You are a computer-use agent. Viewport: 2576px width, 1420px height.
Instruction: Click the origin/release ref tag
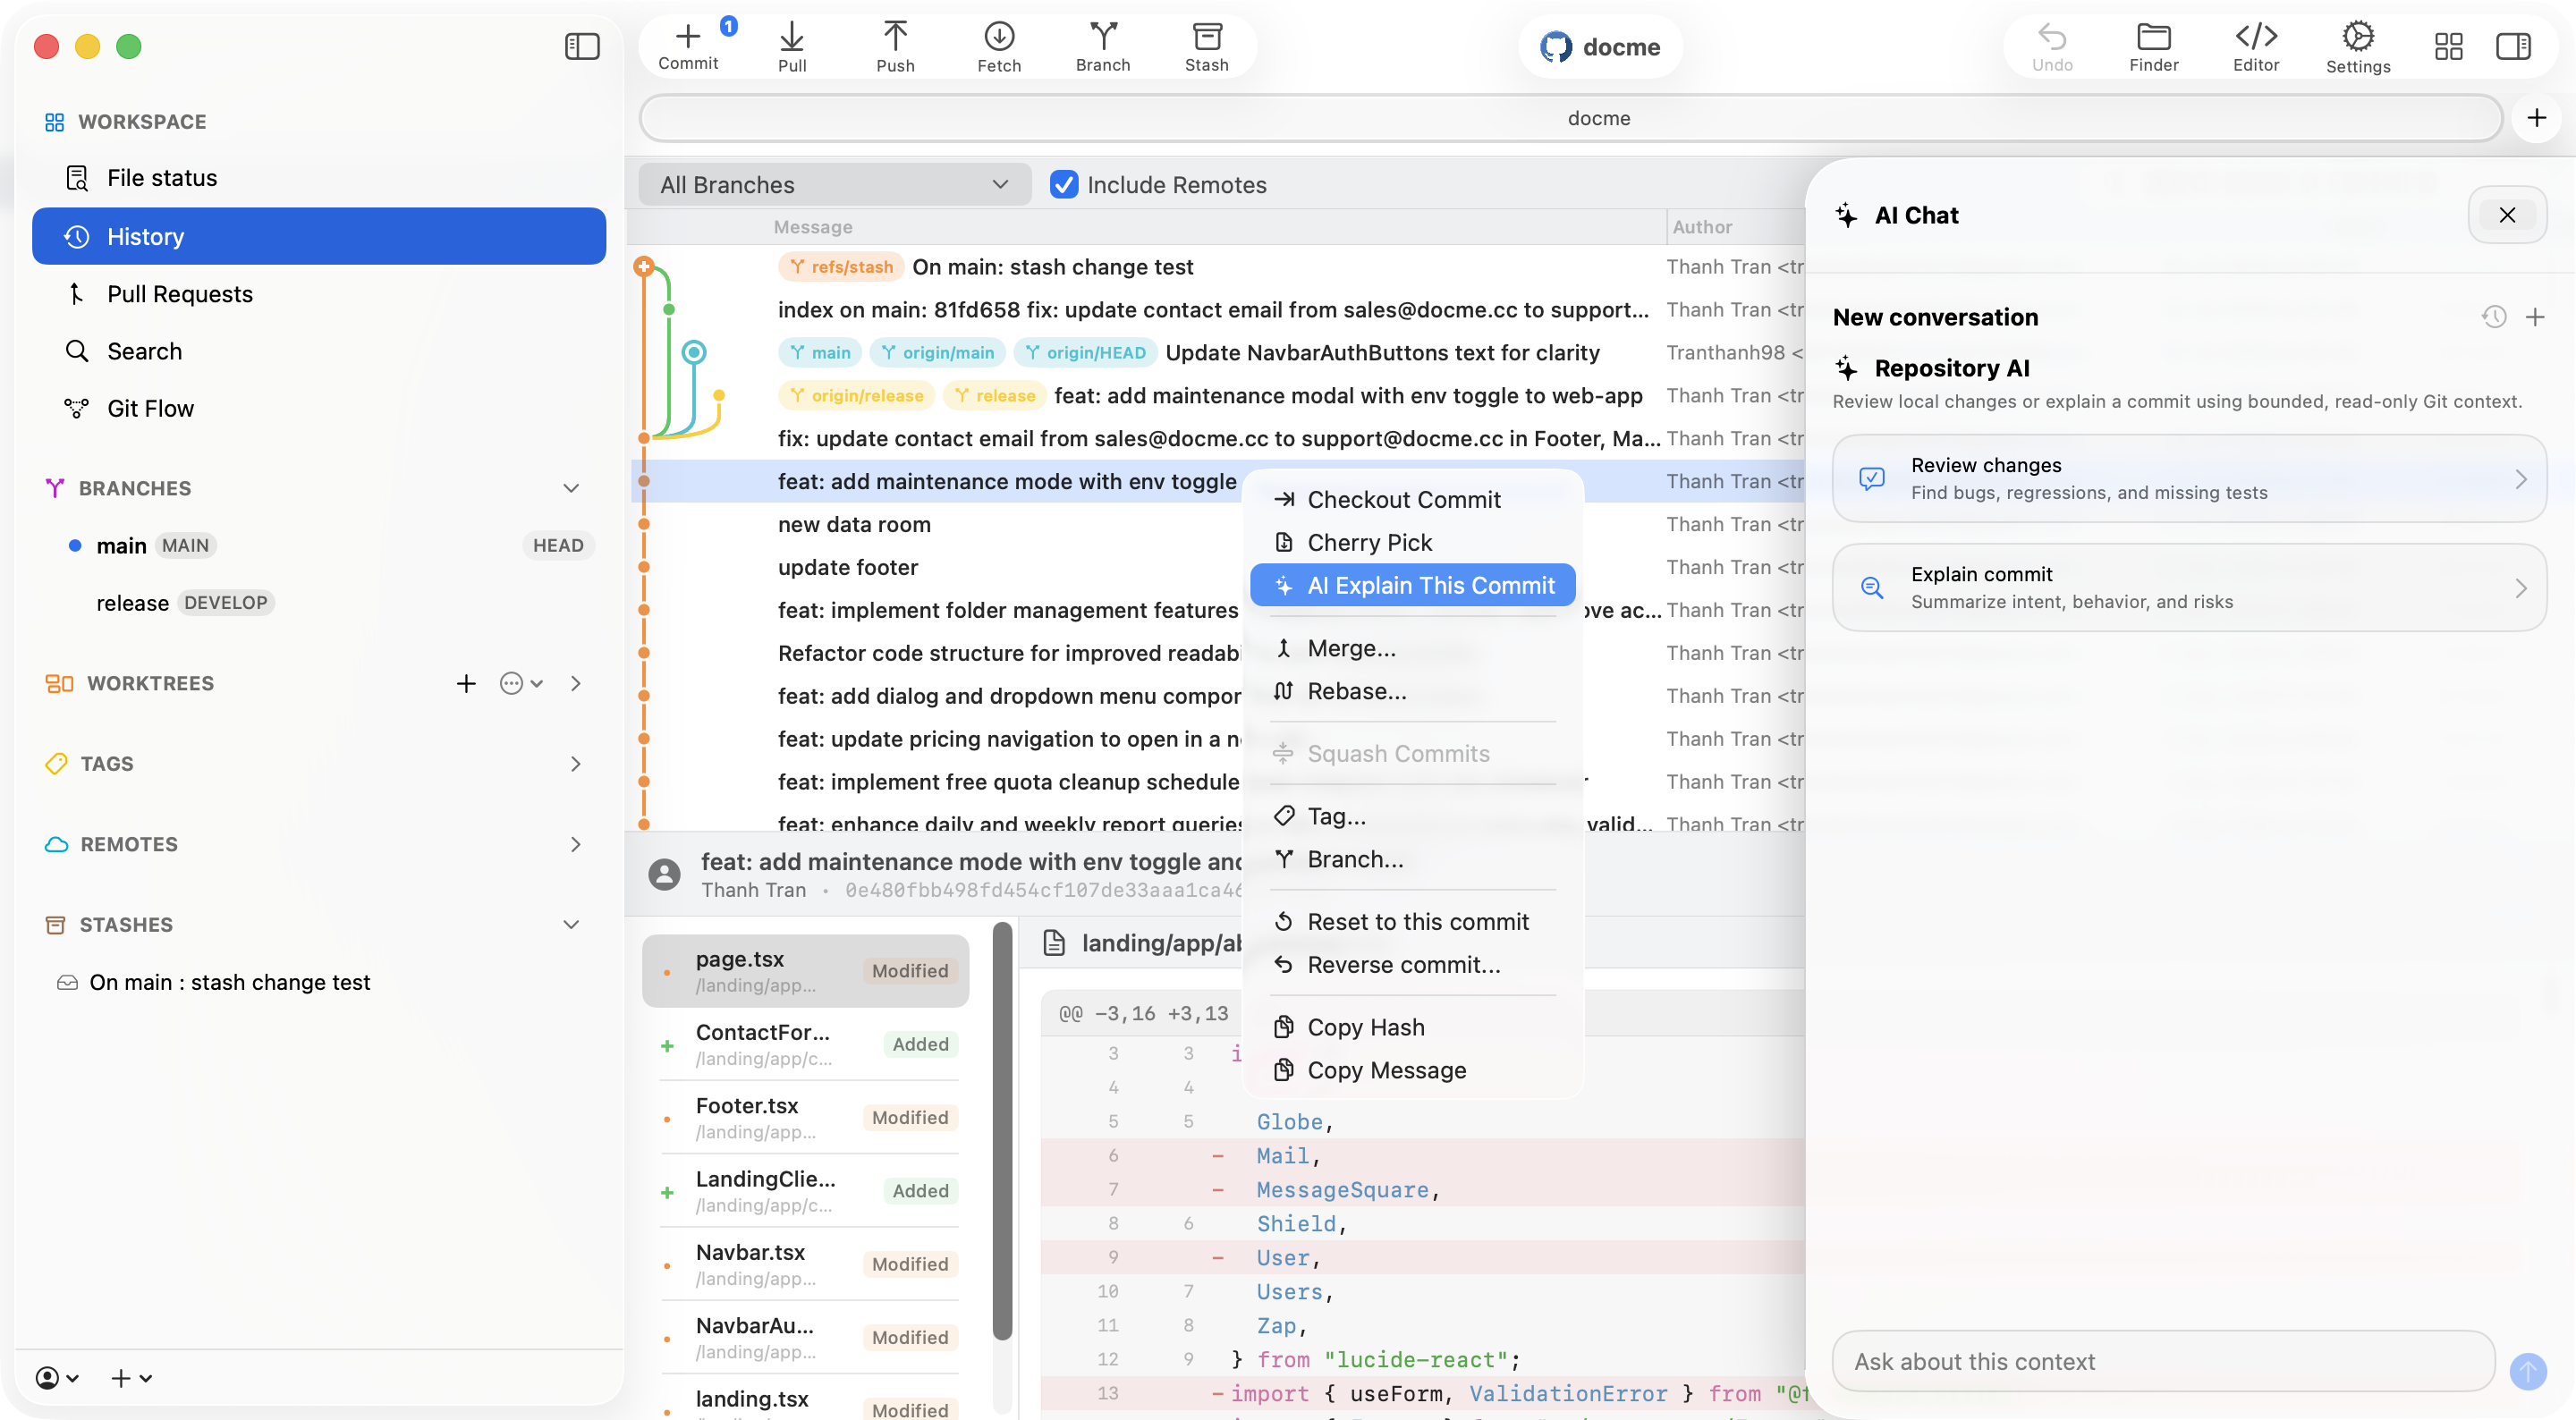click(x=856, y=395)
